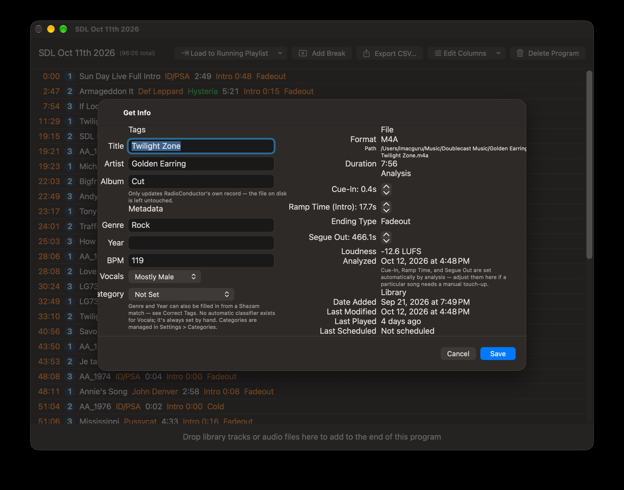Click the Ending Type Fadeout value
This screenshot has width=624, height=490.
point(396,221)
